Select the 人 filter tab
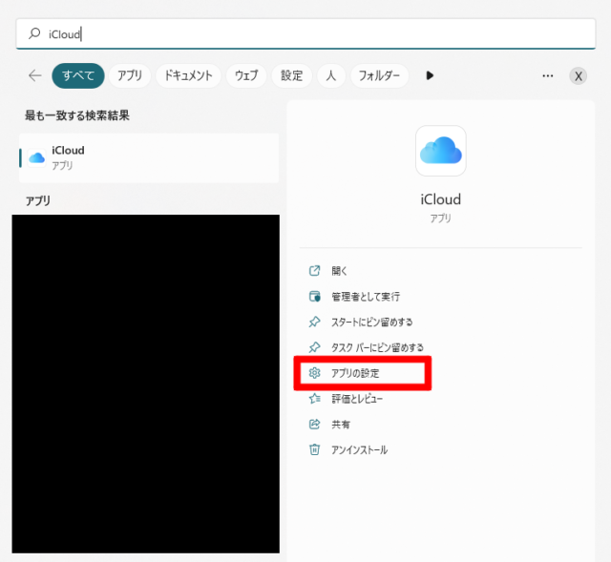 point(331,75)
